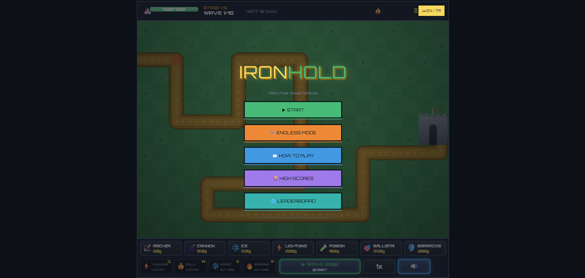Click the IRONHOLD title logo
Viewport: 585px width, 278px height.
(293, 73)
